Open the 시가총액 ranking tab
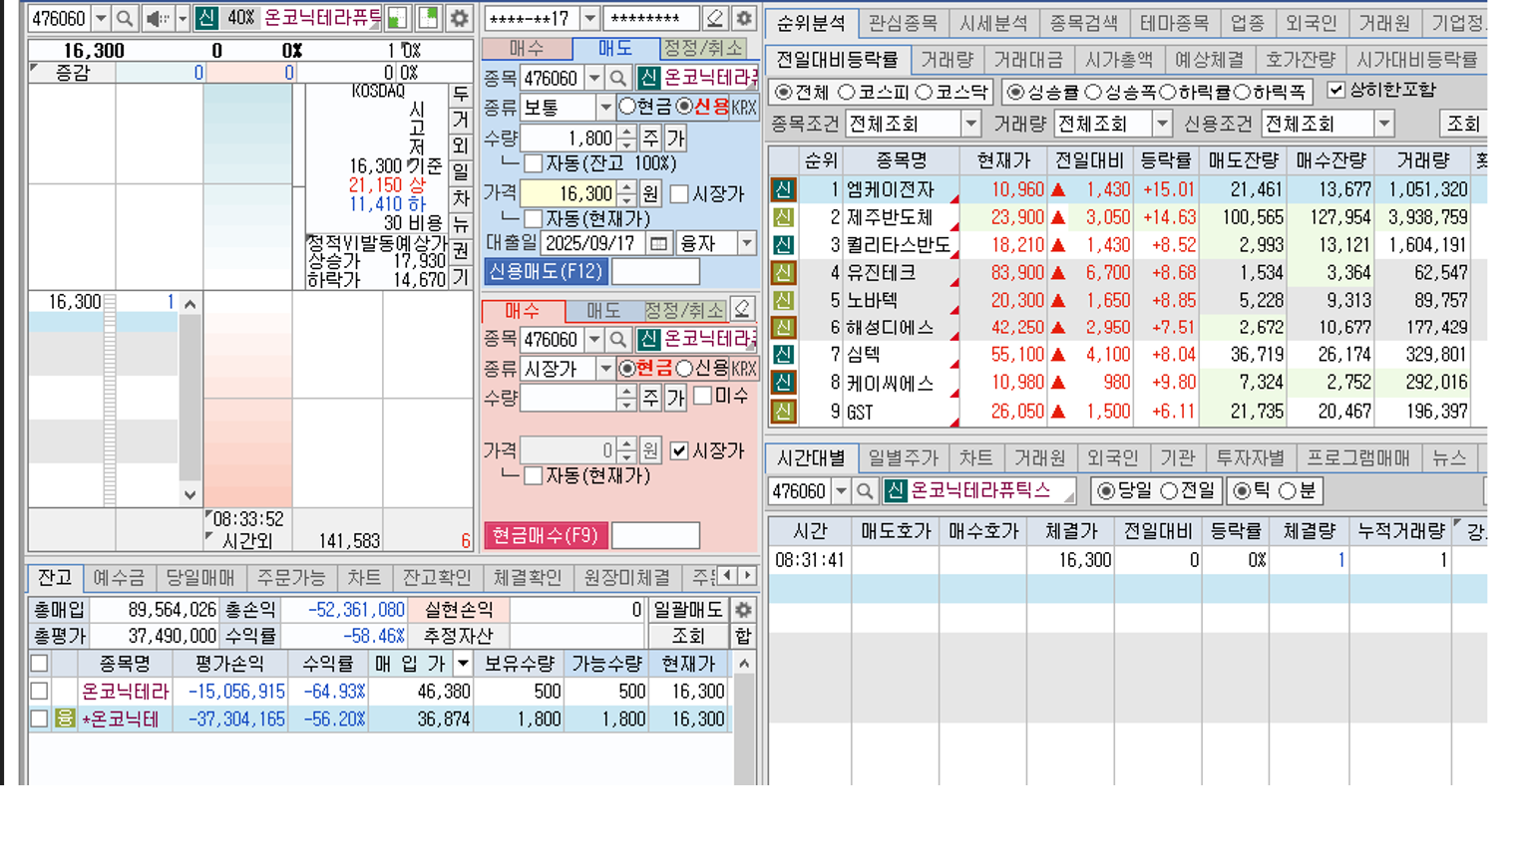This screenshot has height=861, width=1524. tap(1119, 60)
